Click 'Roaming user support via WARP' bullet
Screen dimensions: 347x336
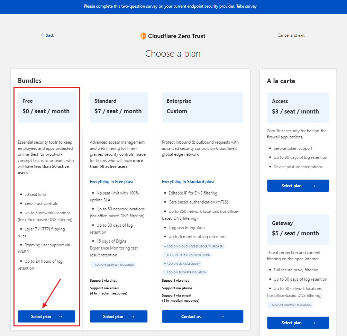[44, 248]
